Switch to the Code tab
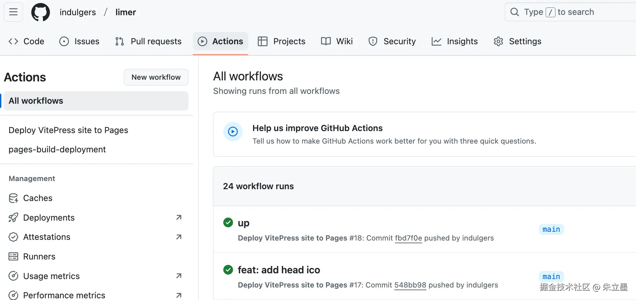The image size is (636, 300). tap(26, 41)
